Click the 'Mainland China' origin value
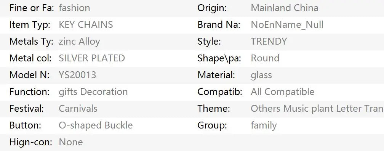 [x=285, y=8]
